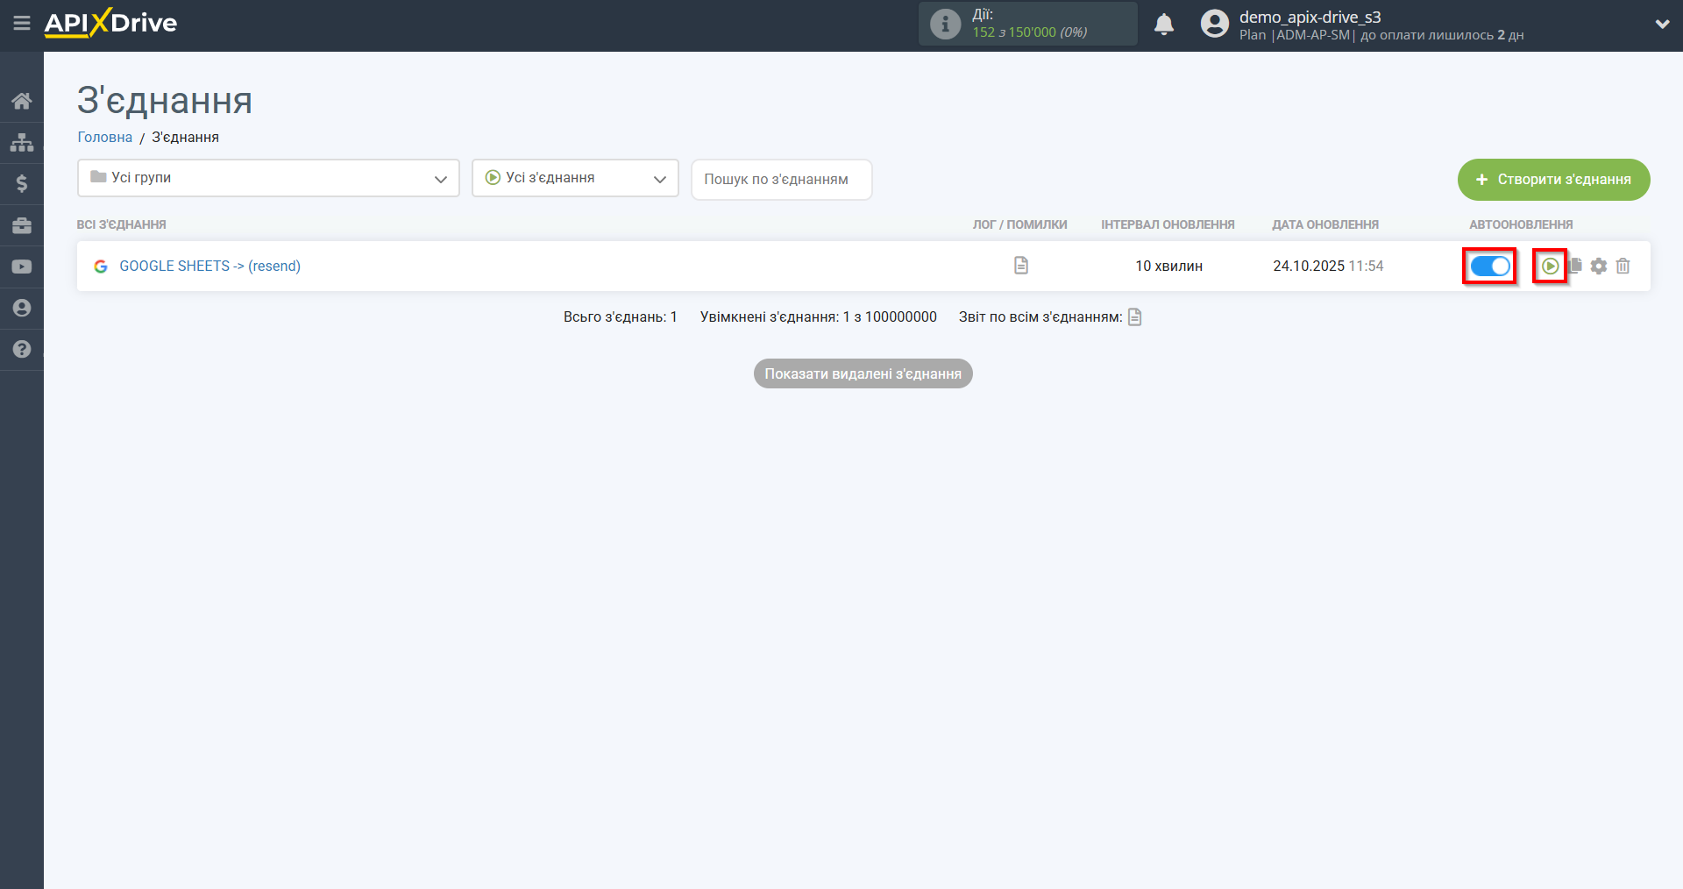Click the video tutorials icon in sidebar
This screenshot has width=1683, height=889.
pos(22,267)
